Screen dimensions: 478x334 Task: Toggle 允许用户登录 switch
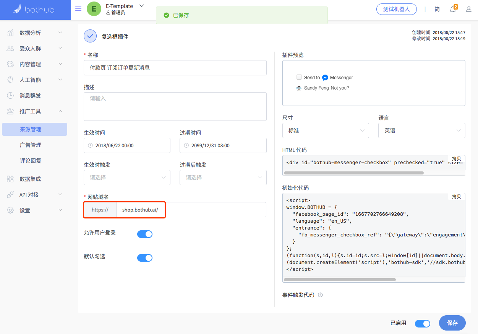[145, 234]
